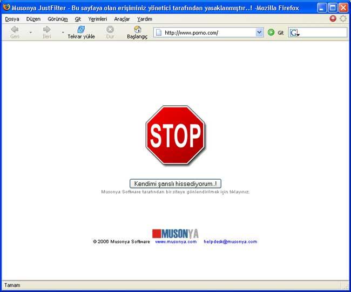Click the Google search engine icon

tap(294, 32)
